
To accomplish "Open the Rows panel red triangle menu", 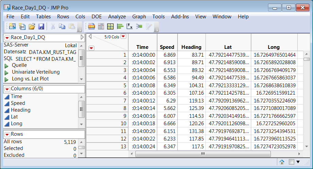I will [x=7, y=134].
